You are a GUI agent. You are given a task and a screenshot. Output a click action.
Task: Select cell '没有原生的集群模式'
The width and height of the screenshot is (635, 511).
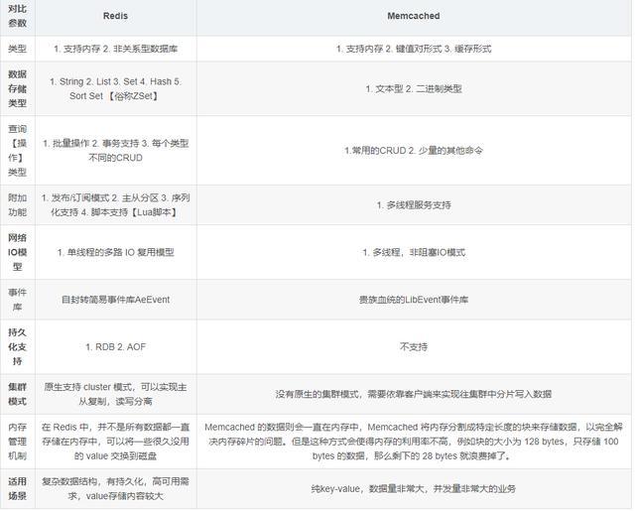coord(414,394)
